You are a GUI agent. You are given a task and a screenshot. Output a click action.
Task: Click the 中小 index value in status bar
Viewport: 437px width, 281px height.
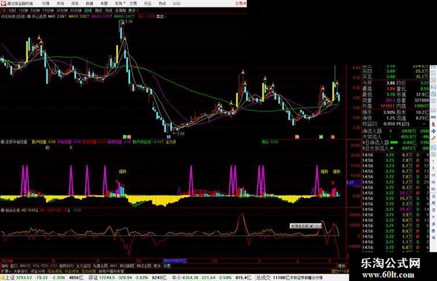(190, 278)
